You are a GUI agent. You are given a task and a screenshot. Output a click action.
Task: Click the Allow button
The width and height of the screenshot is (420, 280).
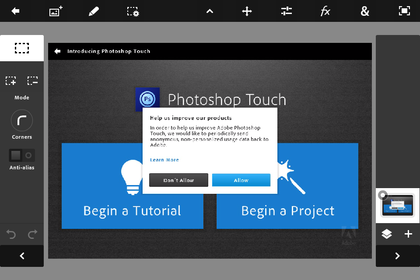click(241, 180)
